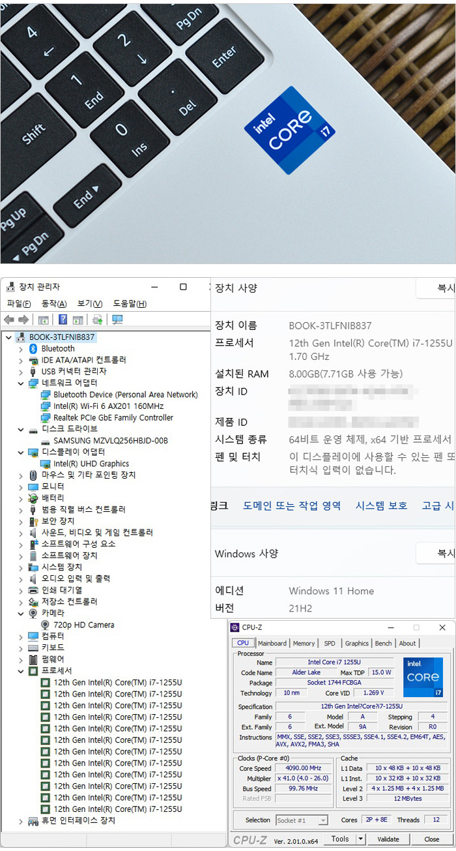Scan for hardware changes via monitor icon
This screenshot has height=851, width=456.
point(117,320)
